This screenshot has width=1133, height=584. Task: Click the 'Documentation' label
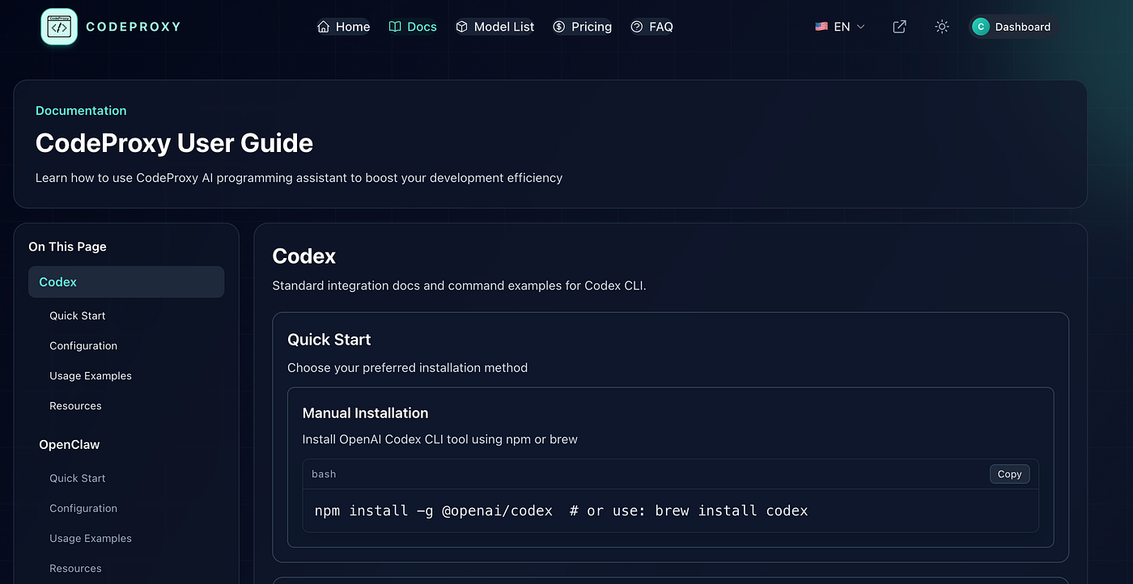[81, 111]
